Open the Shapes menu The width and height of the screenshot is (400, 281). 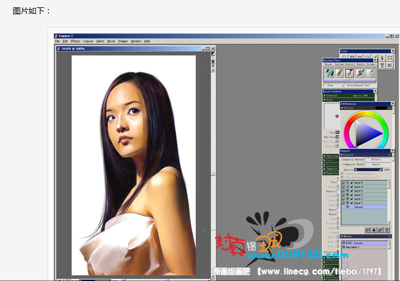point(123,41)
